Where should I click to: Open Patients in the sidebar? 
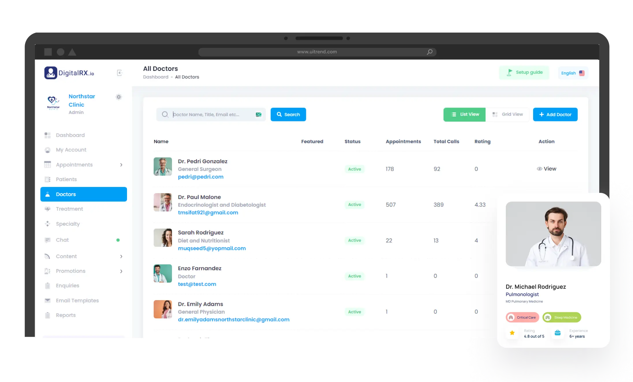(x=66, y=179)
